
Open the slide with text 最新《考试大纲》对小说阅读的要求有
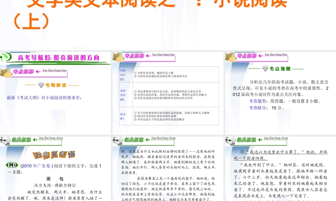[x=55, y=93]
